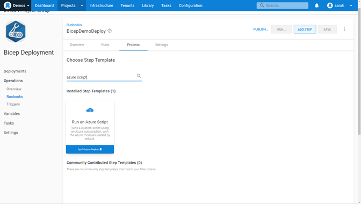Click the Bicep Deployment project title
The height and width of the screenshot is (204, 361).
click(x=29, y=53)
